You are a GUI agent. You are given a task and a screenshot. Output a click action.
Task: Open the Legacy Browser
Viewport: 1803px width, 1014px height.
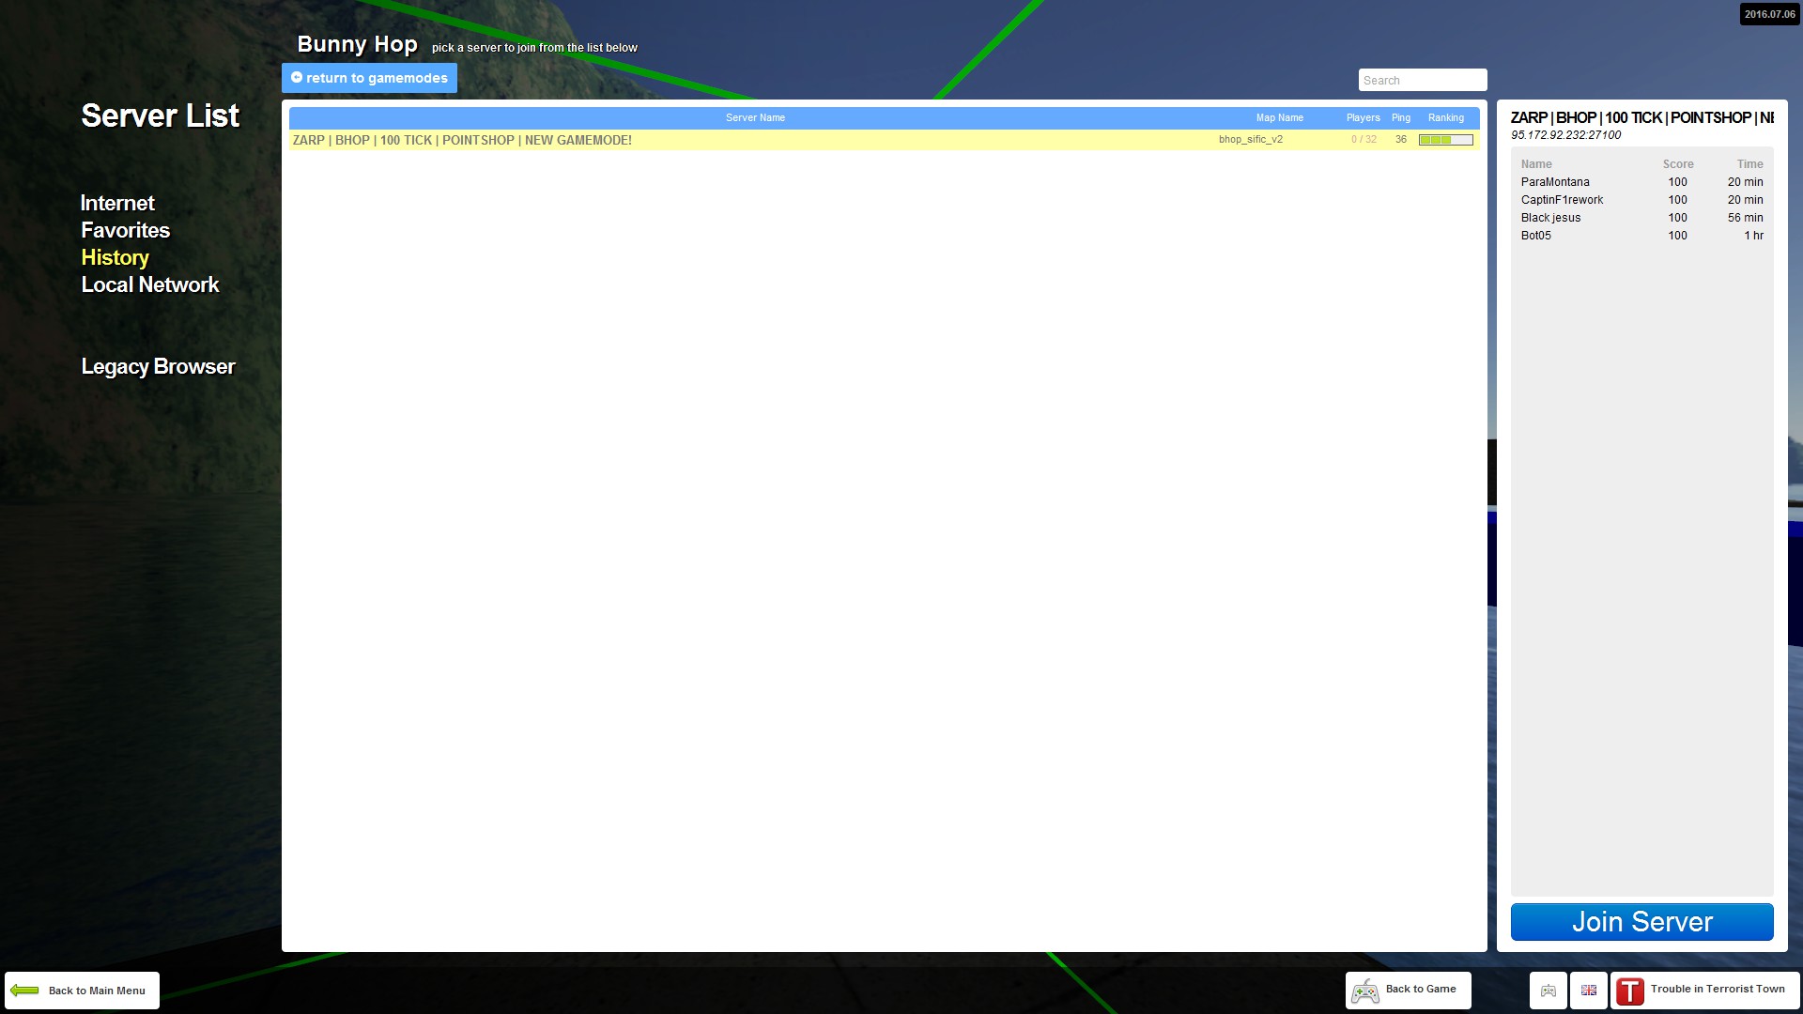[x=158, y=366]
